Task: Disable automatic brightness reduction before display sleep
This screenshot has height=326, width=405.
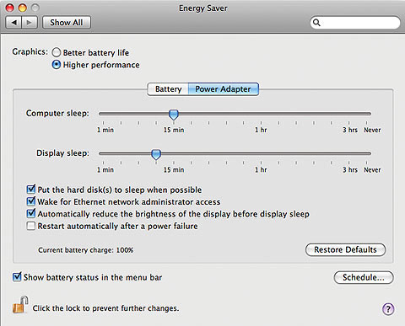Action: click(31, 214)
